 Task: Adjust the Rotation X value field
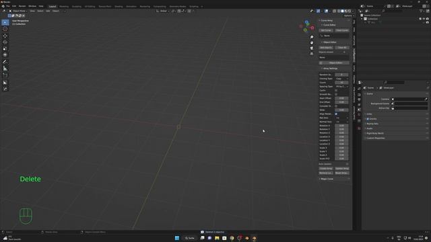341,126
